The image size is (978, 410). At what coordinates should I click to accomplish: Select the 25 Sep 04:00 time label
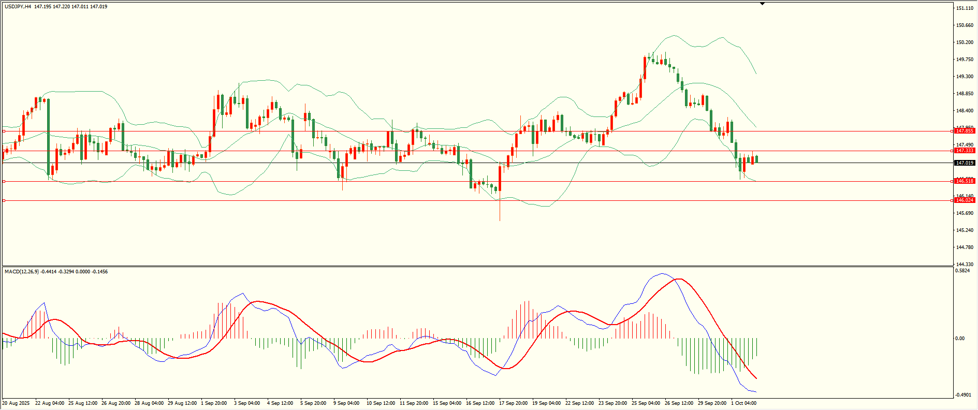point(646,403)
